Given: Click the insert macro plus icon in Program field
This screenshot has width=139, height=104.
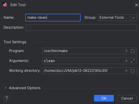Looking at the screenshot, I should 126,51.
